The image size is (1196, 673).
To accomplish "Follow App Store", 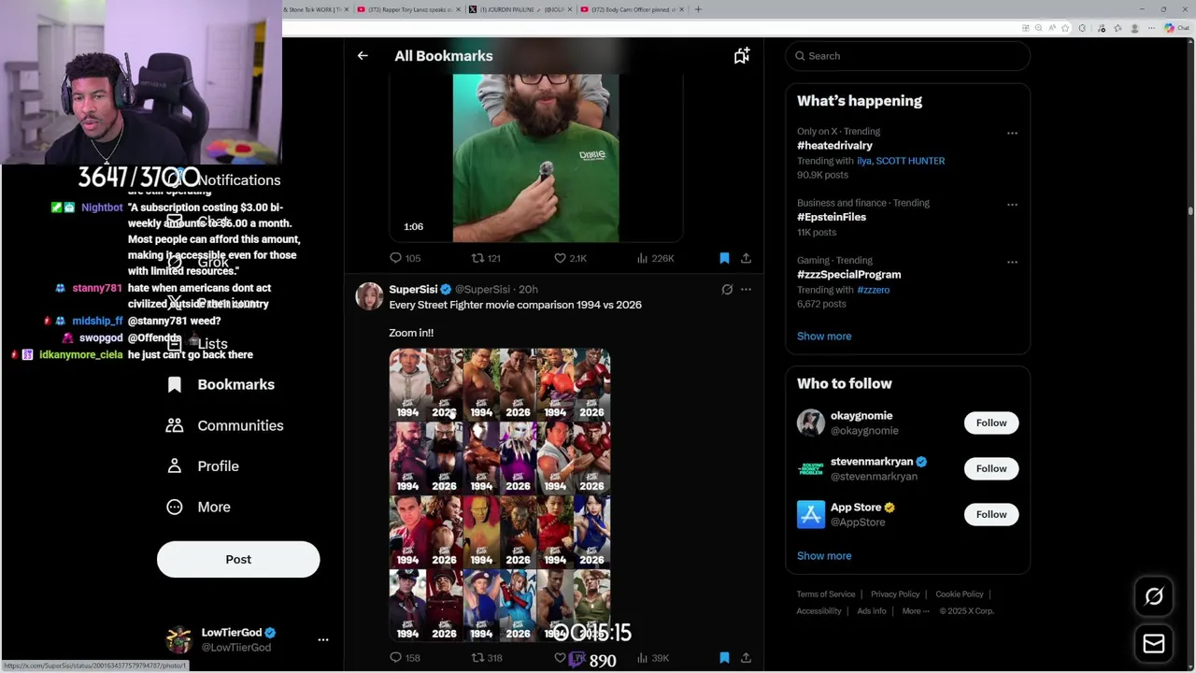I will [x=991, y=514].
